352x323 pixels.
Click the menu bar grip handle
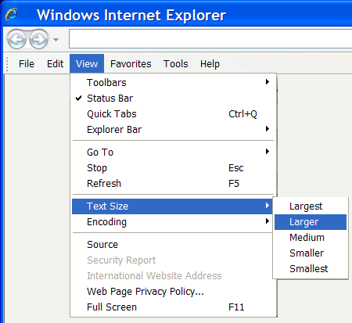point(7,64)
